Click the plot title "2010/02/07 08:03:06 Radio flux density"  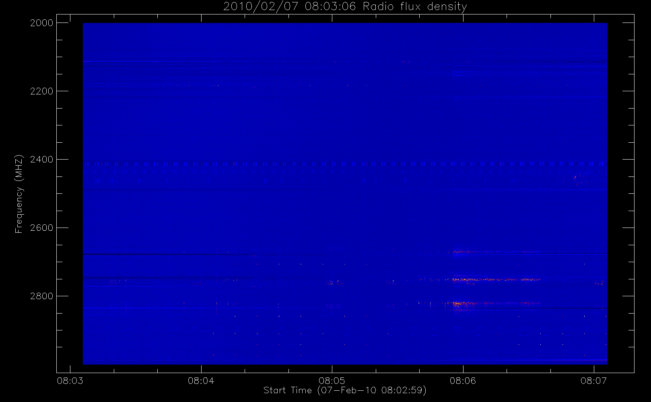[345, 6]
